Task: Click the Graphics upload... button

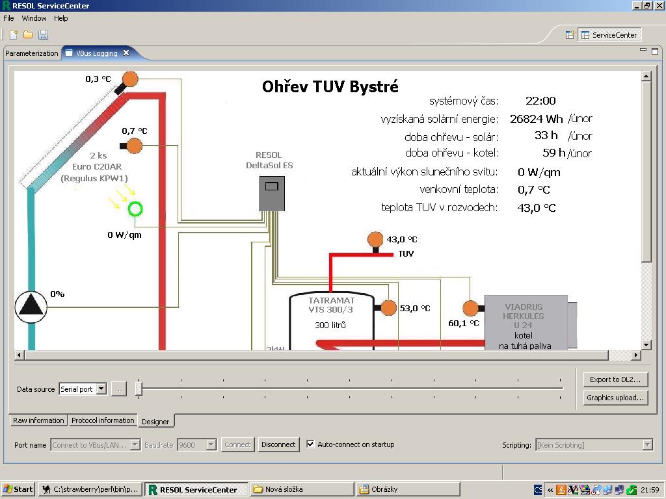Action: (x=615, y=398)
